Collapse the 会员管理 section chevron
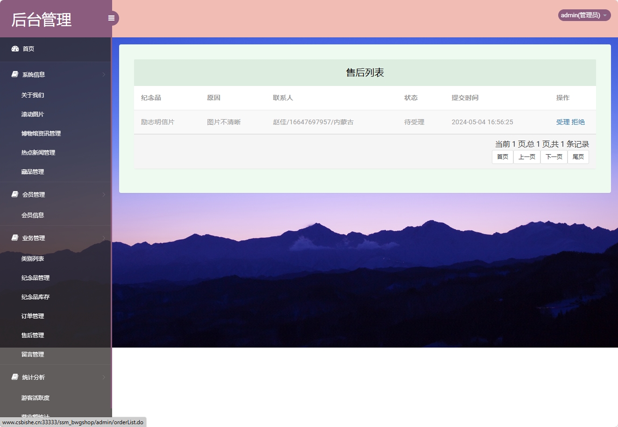This screenshot has height=427, width=618. coord(104,194)
